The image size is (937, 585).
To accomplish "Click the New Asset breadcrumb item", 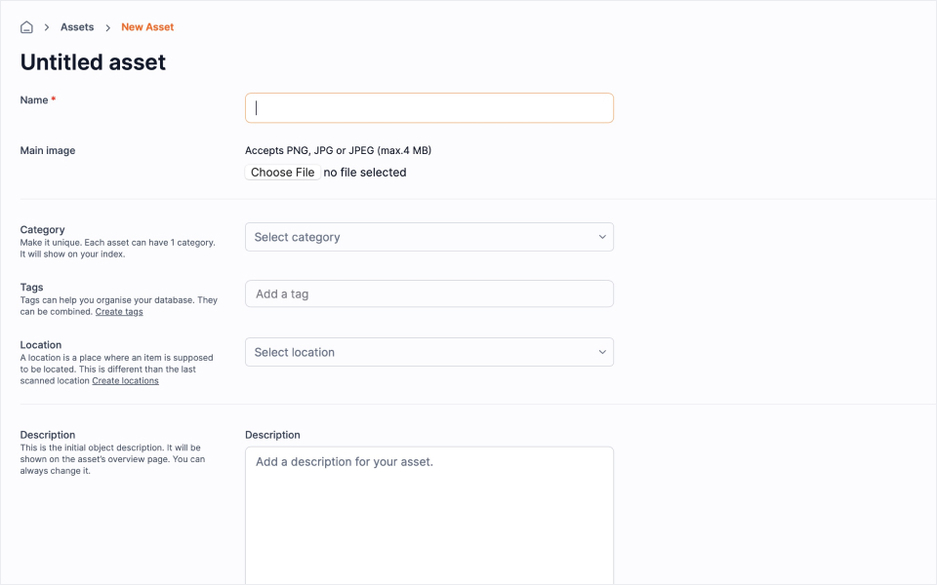I will [147, 27].
